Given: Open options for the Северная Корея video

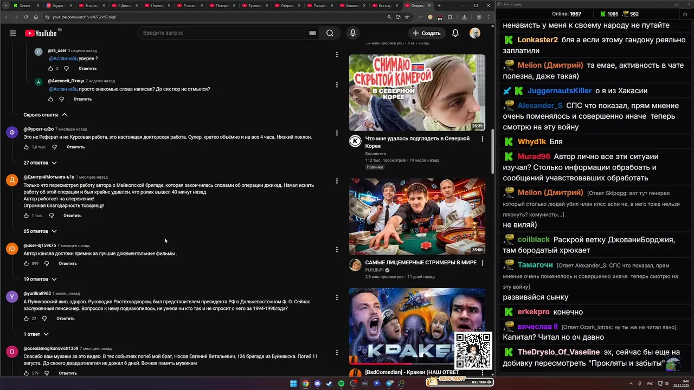Looking at the screenshot, I should pyautogui.click(x=482, y=139).
